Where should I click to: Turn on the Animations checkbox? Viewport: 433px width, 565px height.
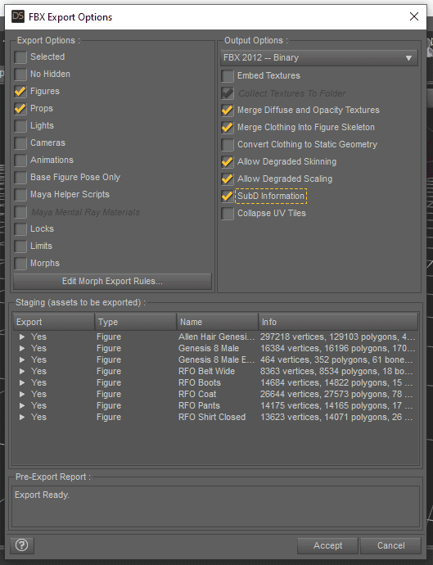click(x=20, y=160)
